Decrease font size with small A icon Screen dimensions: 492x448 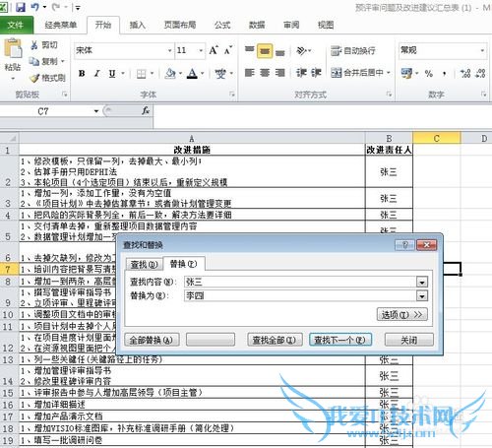[228, 50]
